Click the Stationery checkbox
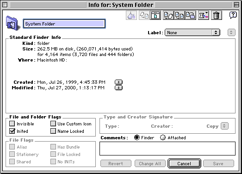Image resolution: width=242 pixels, height=174 pixels. pos(12,154)
